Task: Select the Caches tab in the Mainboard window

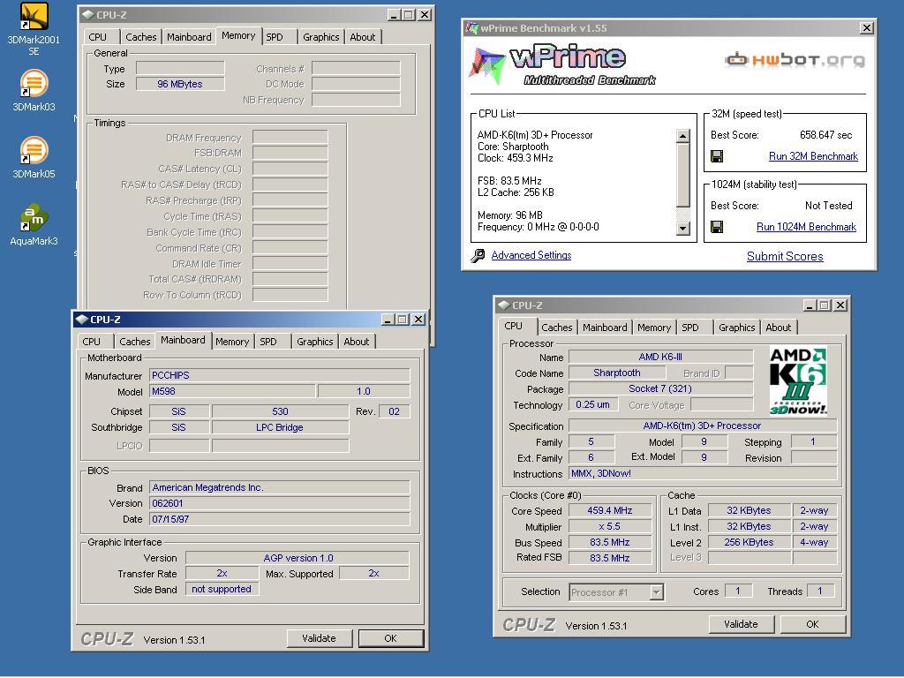Action: [x=135, y=342]
